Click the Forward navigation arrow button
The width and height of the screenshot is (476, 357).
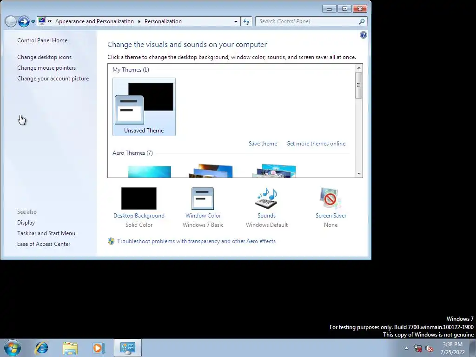pos(24,21)
